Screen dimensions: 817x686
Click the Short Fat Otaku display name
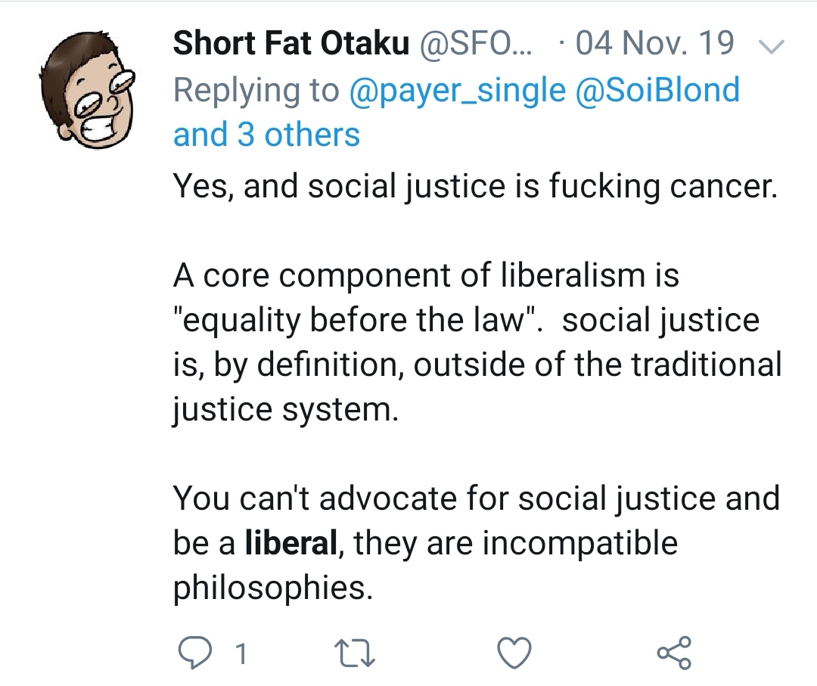pos(290,44)
